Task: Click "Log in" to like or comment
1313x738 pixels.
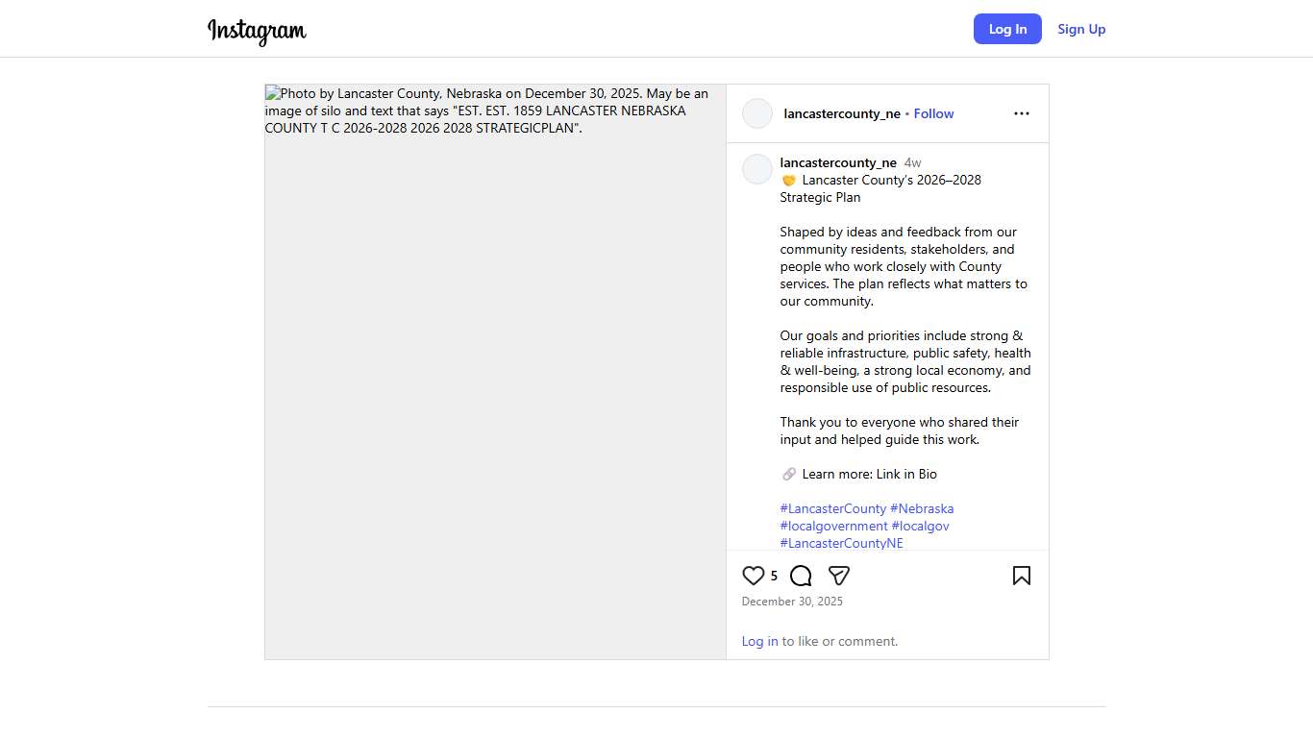Action: pos(759,641)
